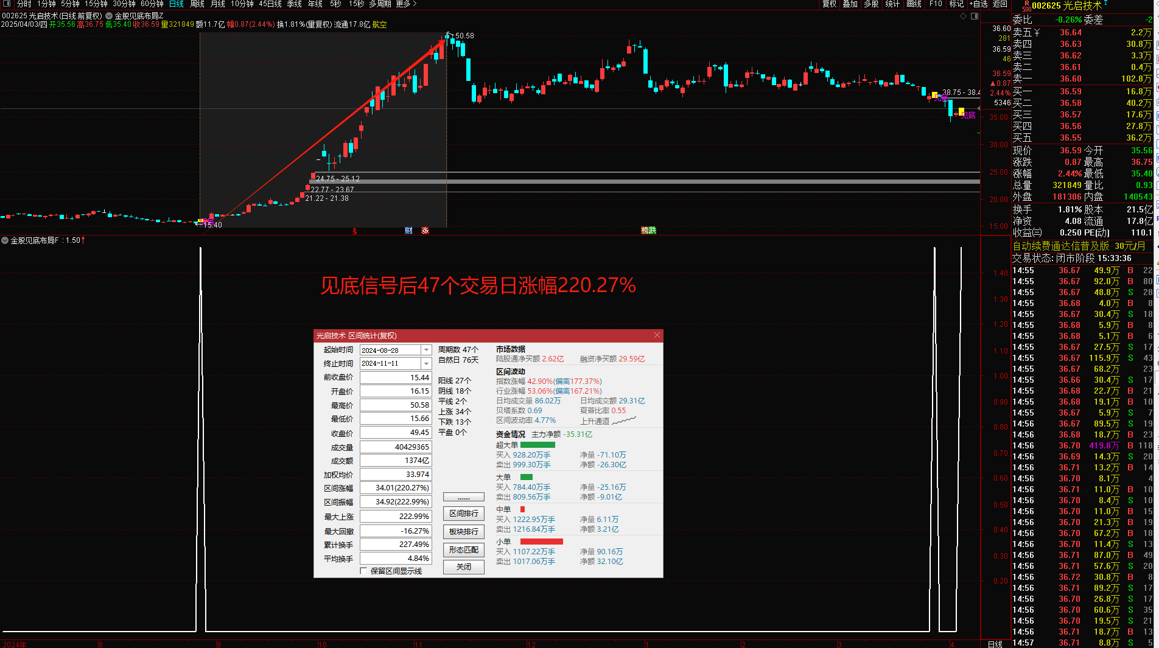Image resolution: width=1159 pixels, height=648 pixels.
Task: Open the 复权 toolbar menu
Action: 830,4
